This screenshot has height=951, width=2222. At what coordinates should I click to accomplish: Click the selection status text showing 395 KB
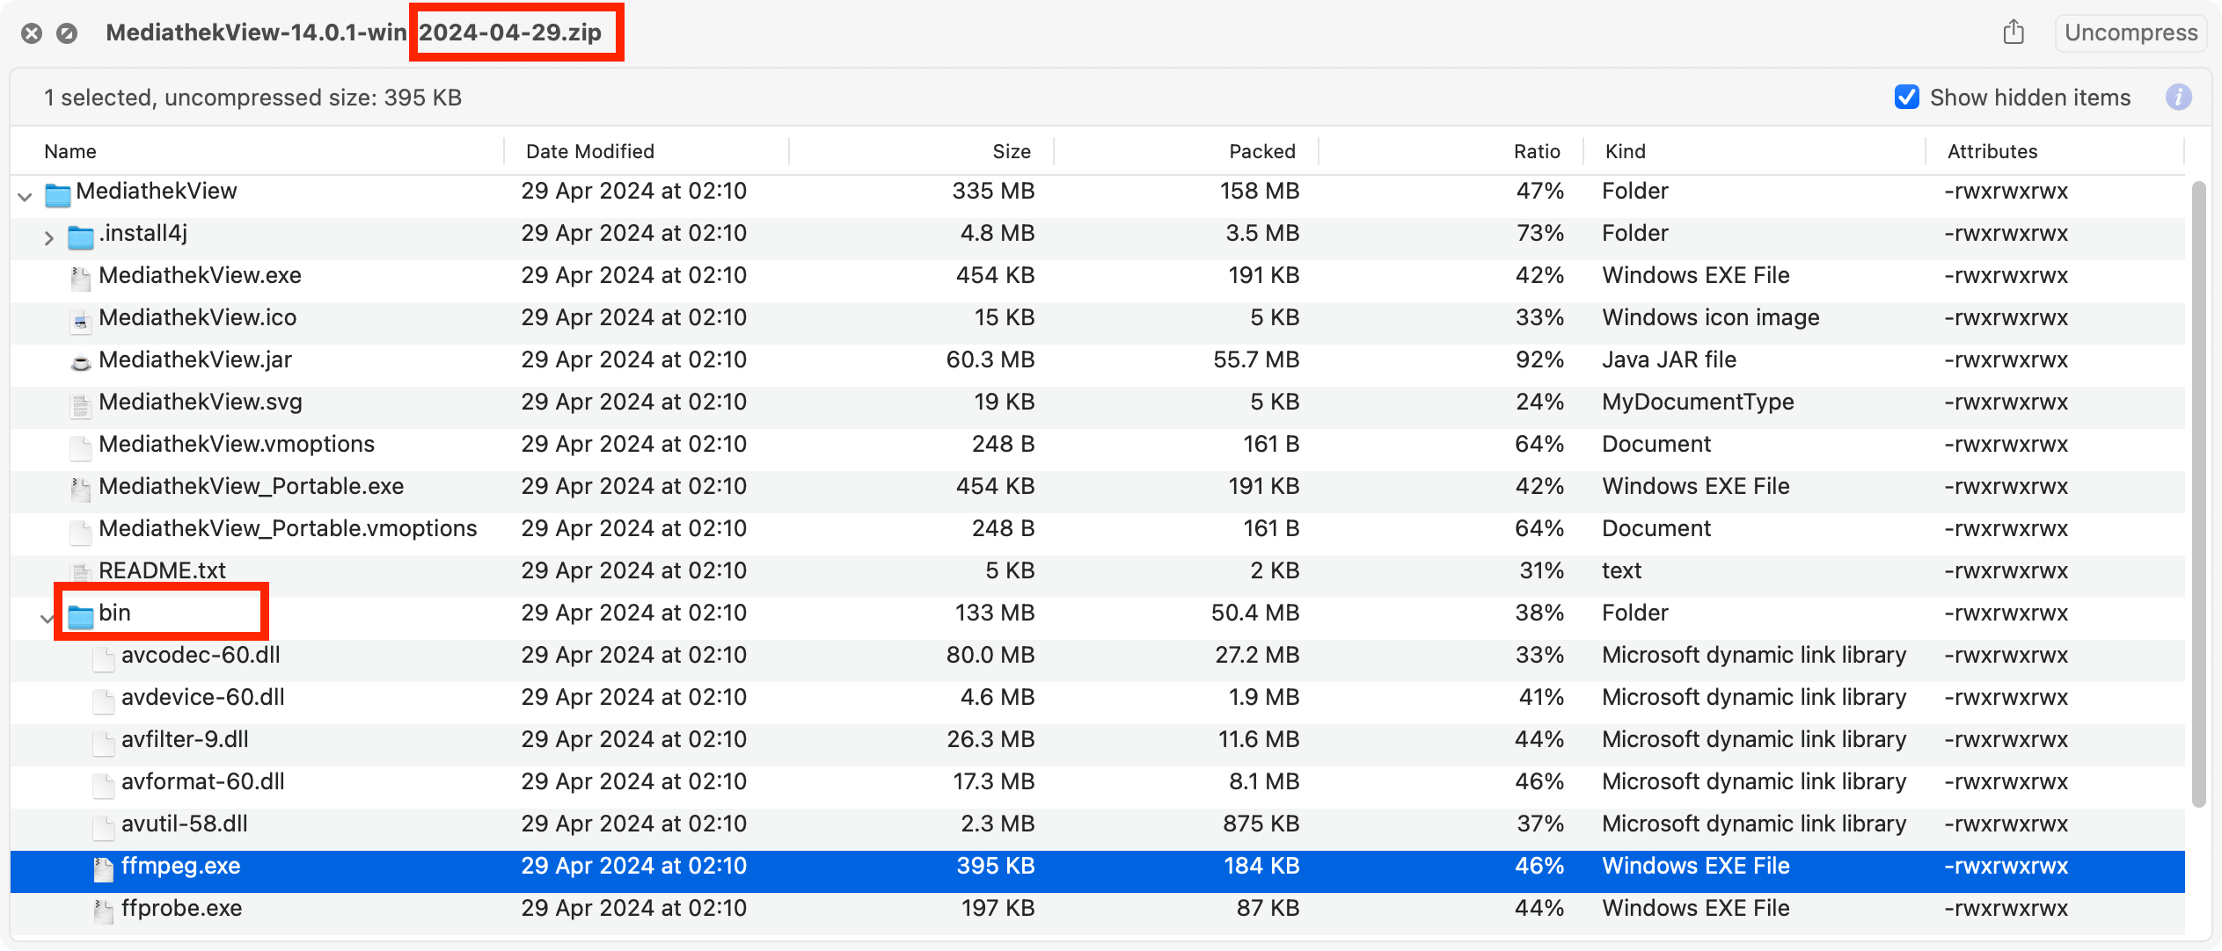pyautogui.click(x=252, y=97)
